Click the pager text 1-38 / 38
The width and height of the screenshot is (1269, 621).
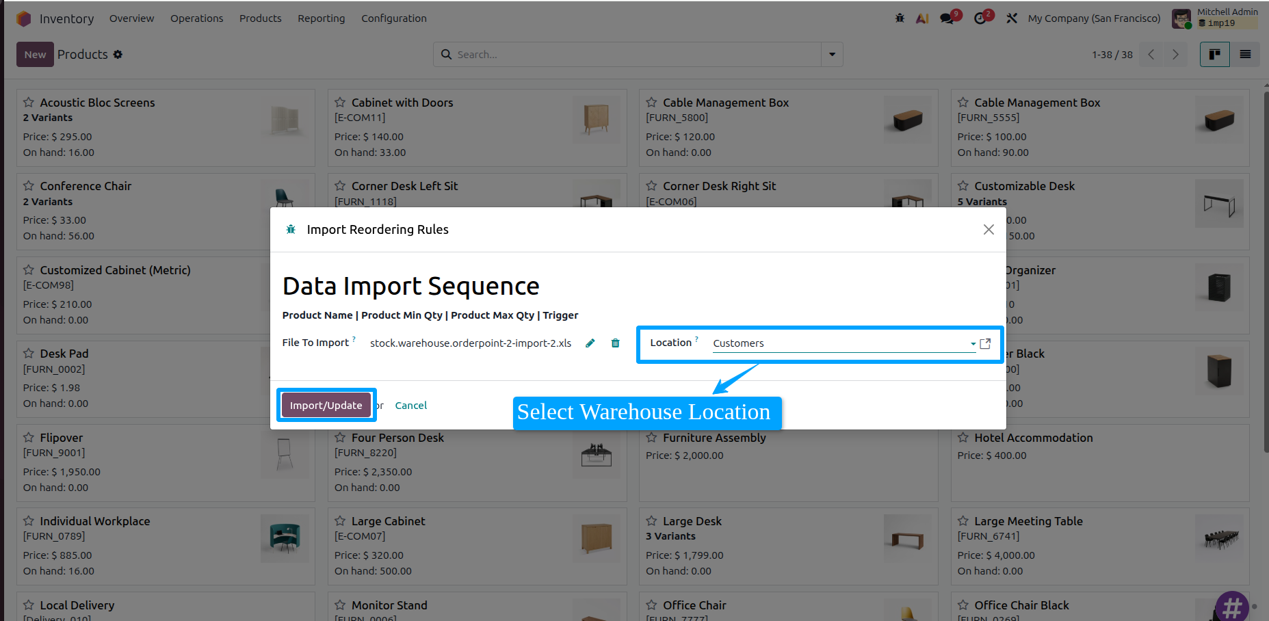coord(1112,55)
